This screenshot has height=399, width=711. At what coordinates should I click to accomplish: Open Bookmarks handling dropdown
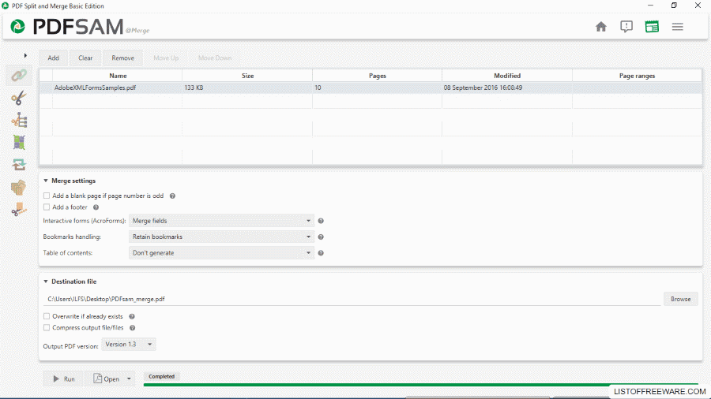[x=221, y=237]
